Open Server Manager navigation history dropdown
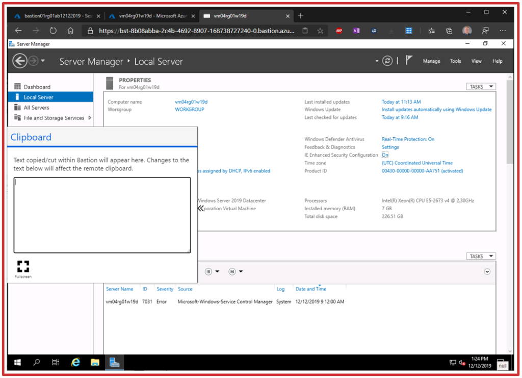Image resolution: width=522 pixels, height=378 pixels. pos(43,61)
